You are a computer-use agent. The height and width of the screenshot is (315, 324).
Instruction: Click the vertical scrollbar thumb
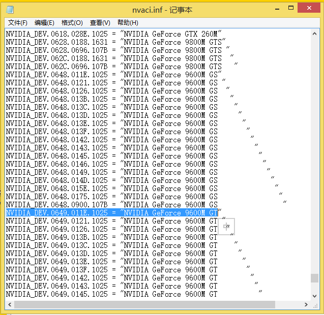click(x=314, y=278)
